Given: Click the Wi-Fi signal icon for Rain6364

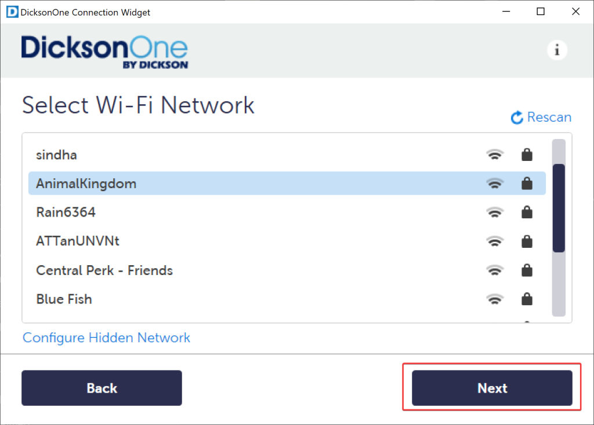Looking at the screenshot, I should [x=494, y=212].
